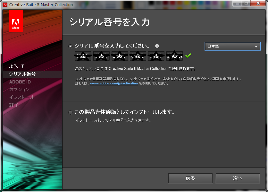The height and width of the screenshot is (192, 268).
Task: Click the fifth serial number field
Action: [x=156, y=56]
